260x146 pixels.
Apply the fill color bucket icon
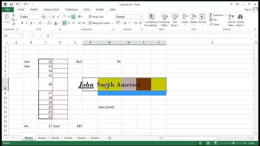point(49,23)
